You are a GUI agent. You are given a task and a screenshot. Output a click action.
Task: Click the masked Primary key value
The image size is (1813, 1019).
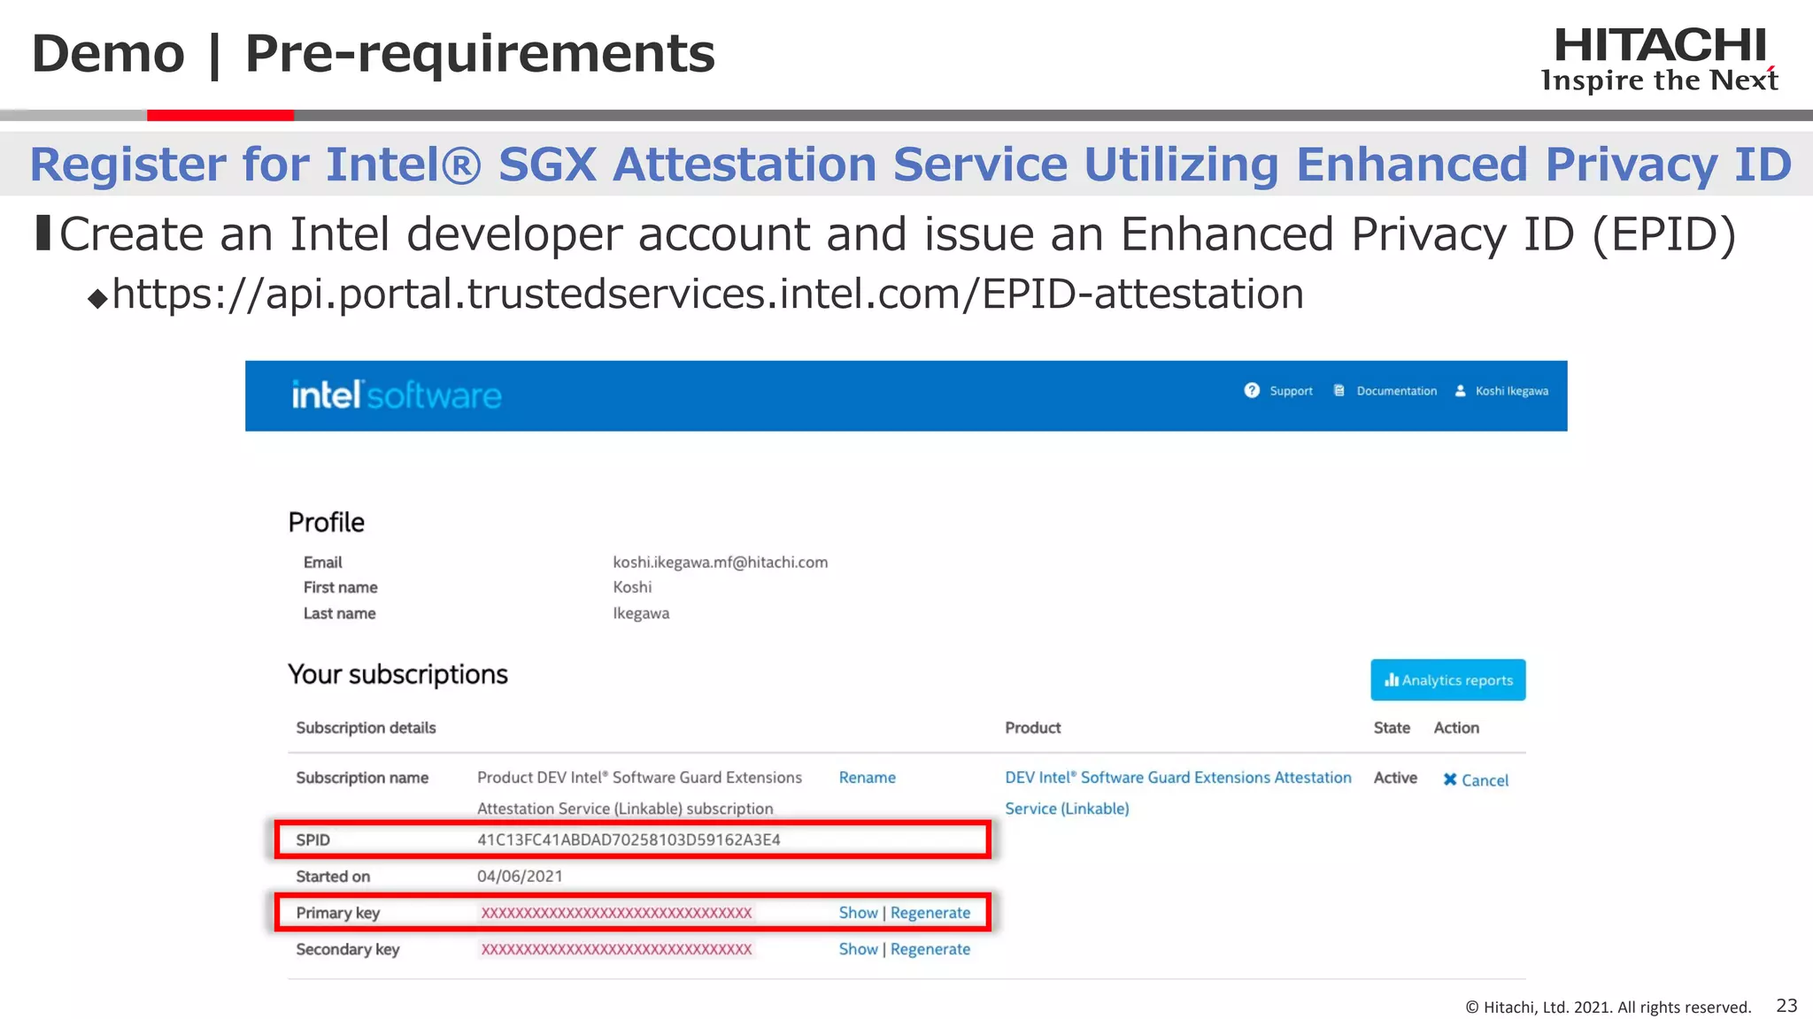click(x=616, y=913)
